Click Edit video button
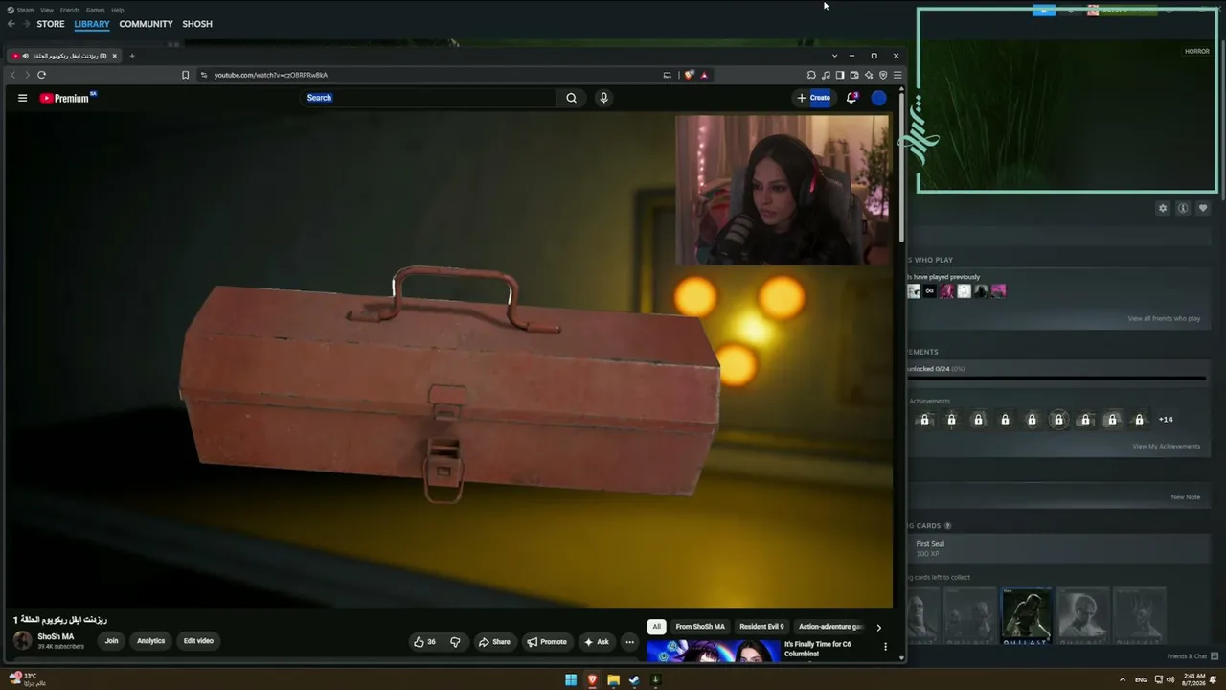This screenshot has width=1226, height=690. [198, 641]
